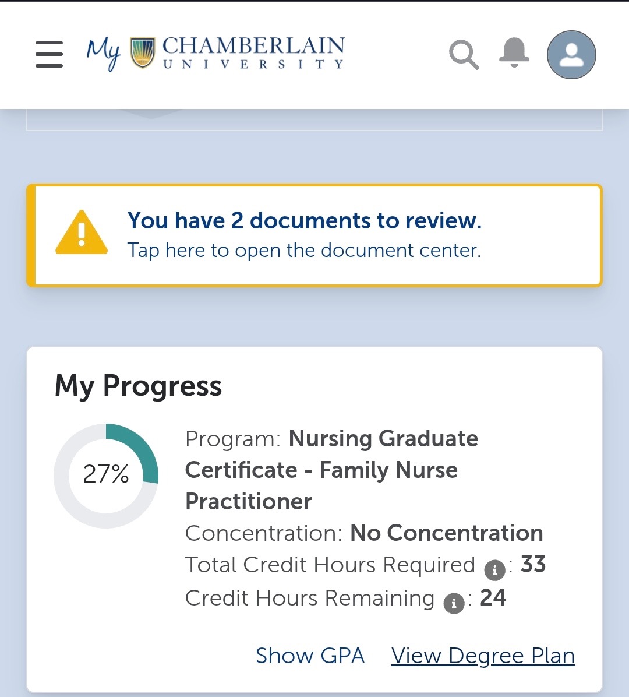Open notifications via the bell icon
The height and width of the screenshot is (697, 629).
coord(514,53)
